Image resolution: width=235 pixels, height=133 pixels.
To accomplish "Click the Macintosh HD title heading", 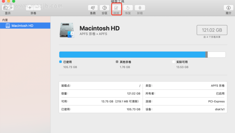I will coord(100,28).
